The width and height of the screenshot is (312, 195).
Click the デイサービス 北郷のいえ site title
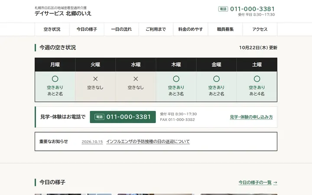[x=63, y=13]
